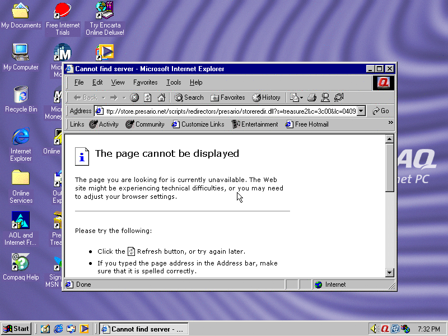The width and height of the screenshot is (448, 336).
Task: Click the page scrollbar down arrow
Action: (x=389, y=273)
